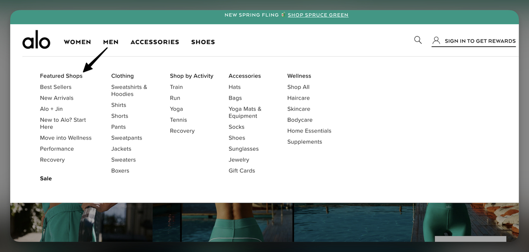
Task: Open Move into Wellness shop
Action: tap(66, 138)
